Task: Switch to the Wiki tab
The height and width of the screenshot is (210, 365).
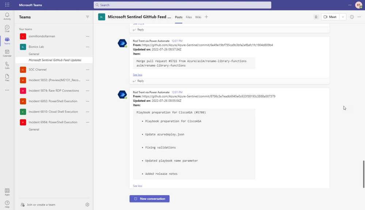Action: coord(198,17)
